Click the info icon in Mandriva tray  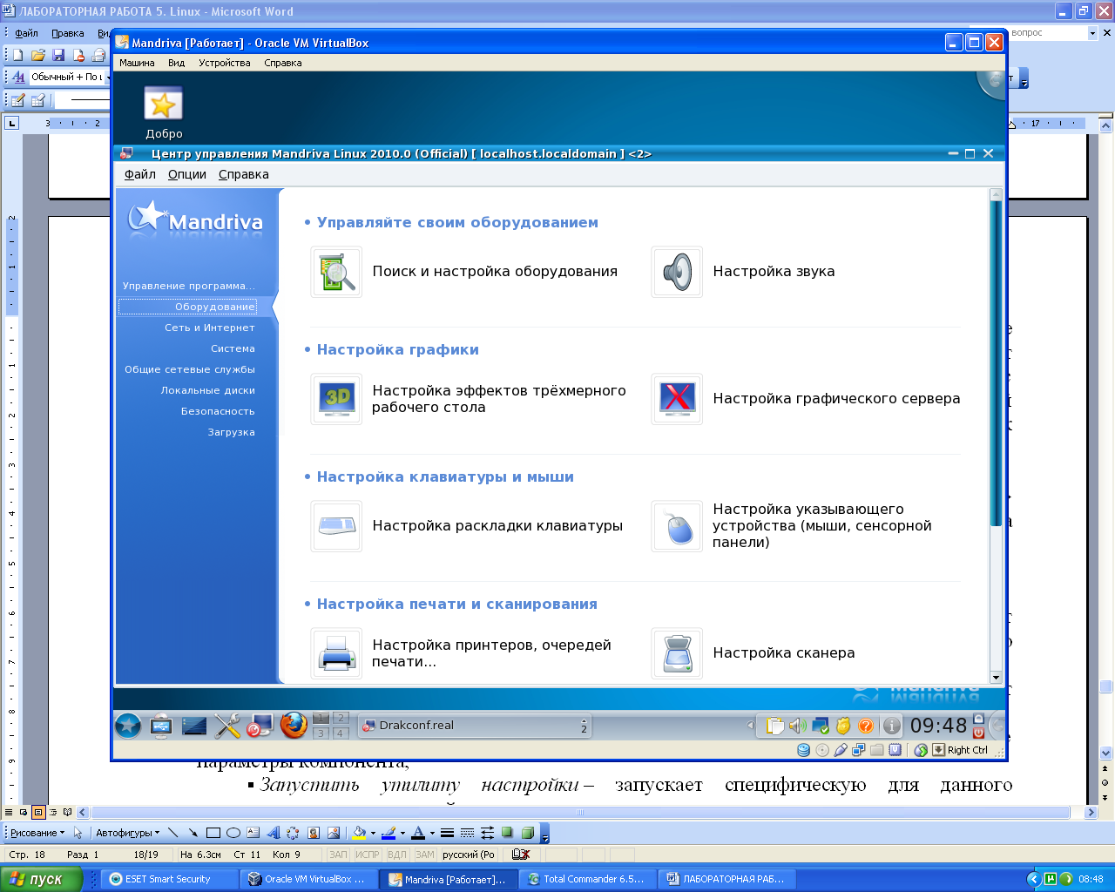(x=891, y=726)
